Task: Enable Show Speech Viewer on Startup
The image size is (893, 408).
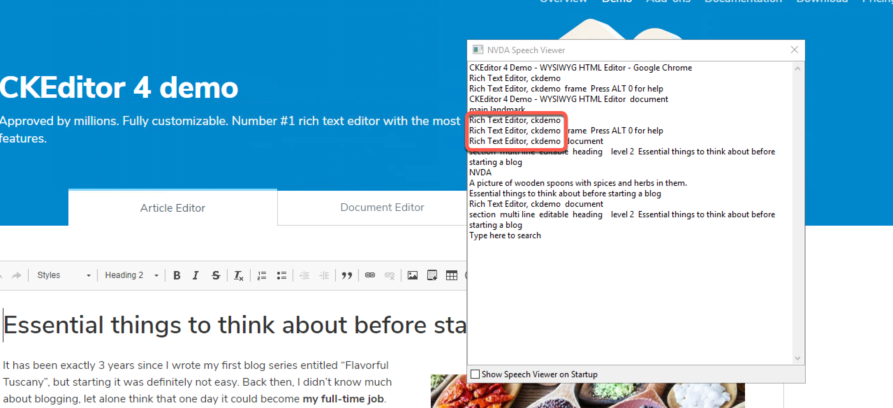Action: [475, 374]
